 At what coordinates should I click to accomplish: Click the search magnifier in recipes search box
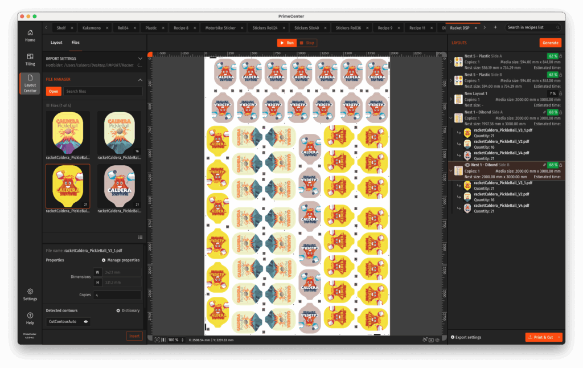click(558, 27)
